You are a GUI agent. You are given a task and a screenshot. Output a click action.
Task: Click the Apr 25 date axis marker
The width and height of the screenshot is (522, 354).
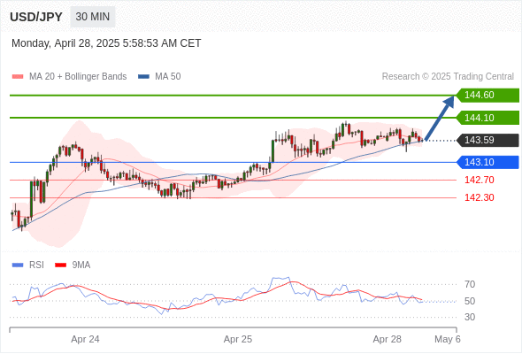tap(238, 339)
